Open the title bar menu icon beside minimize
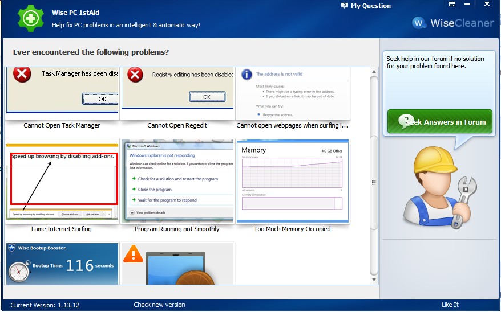The image size is (501, 312). [x=452, y=4]
